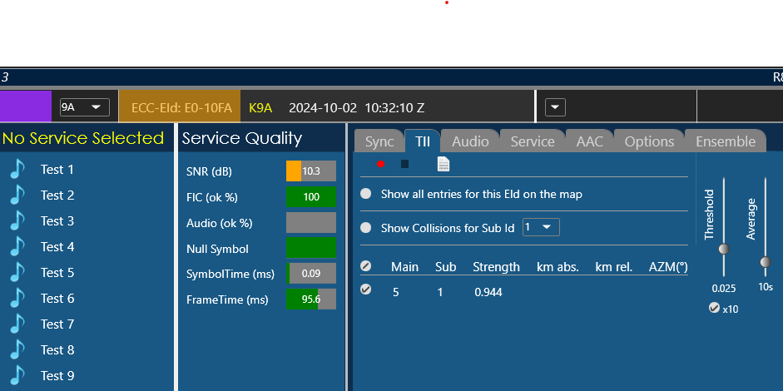Expand the Sub Id collision dropdown
Viewport: 783px width, 391px height.
[541, 227]
